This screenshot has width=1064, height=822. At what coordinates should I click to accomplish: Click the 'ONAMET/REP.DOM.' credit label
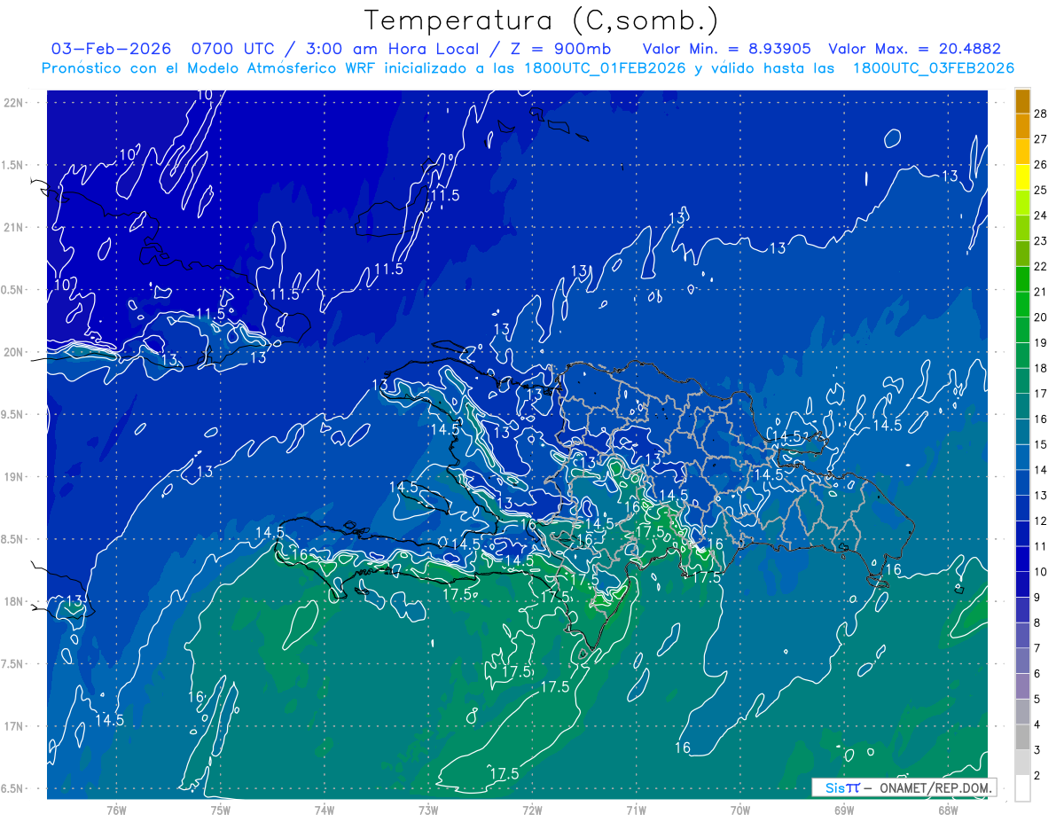click(x=935, y=787)
